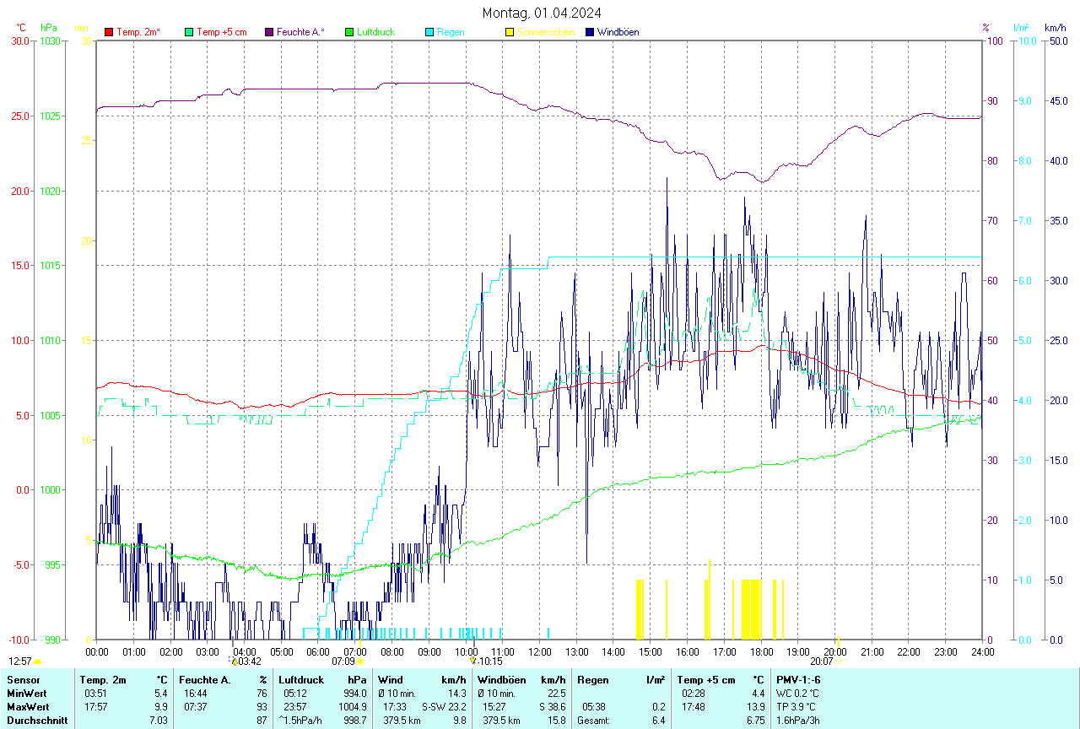Click the red °C axis unit label
Screen dimensions: 1080x729
coord(21,28)
